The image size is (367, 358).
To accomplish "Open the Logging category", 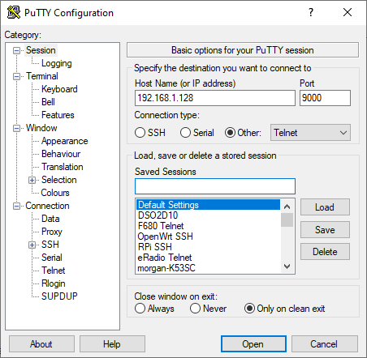I will pos(56,63).
